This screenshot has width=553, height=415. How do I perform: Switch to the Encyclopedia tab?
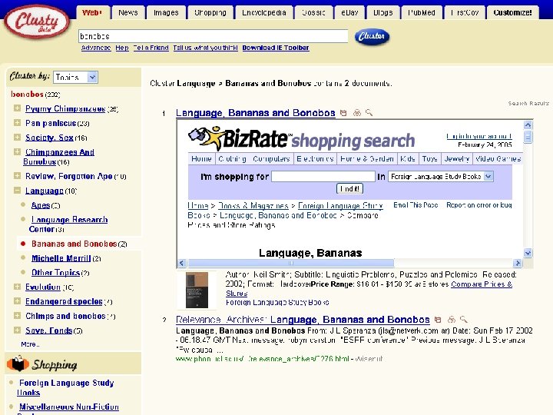click(x=263, y=13)
